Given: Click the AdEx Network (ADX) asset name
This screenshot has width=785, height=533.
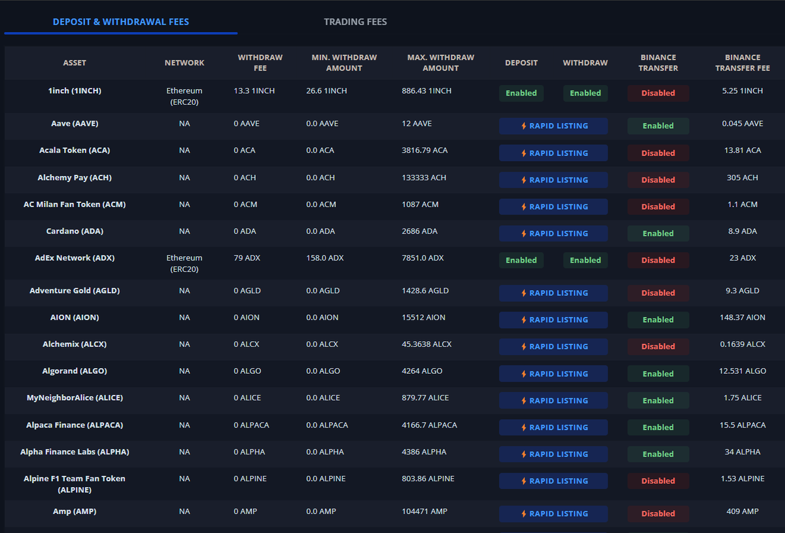Looking at the screenshot, I should click(75, 258).
